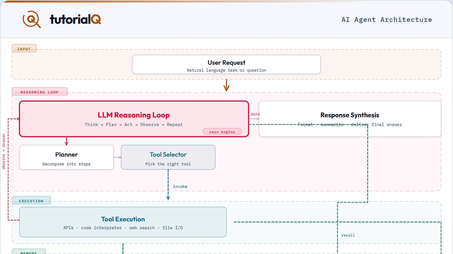Click the 'recall' label
The width and height of the screenshot is (453, 254).
[348, 235]
